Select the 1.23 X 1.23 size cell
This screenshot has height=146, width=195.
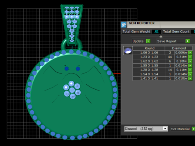[x=149, y=57]
